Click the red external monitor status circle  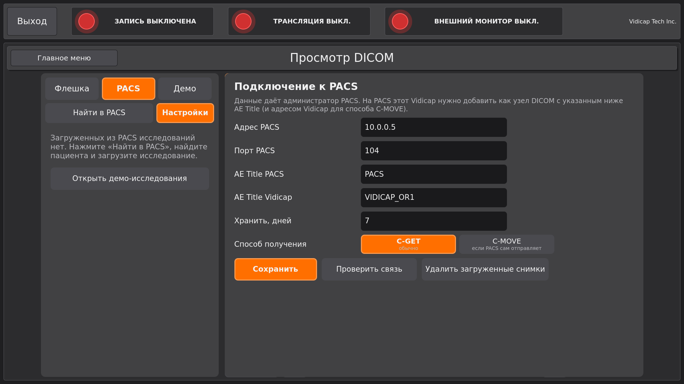(x=400, y=21)
